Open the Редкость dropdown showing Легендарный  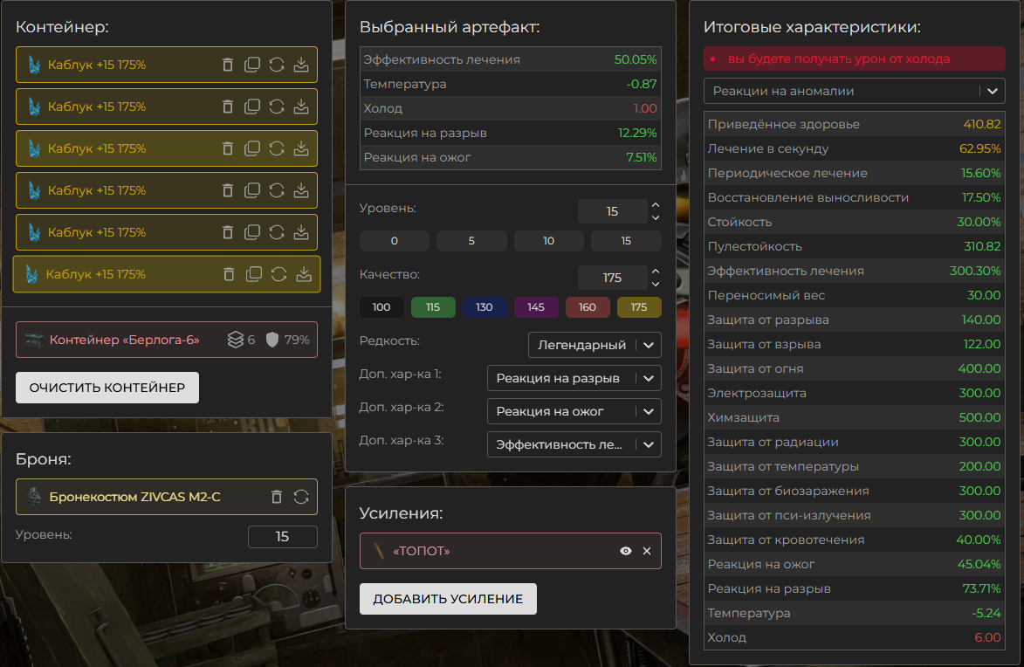594,345
